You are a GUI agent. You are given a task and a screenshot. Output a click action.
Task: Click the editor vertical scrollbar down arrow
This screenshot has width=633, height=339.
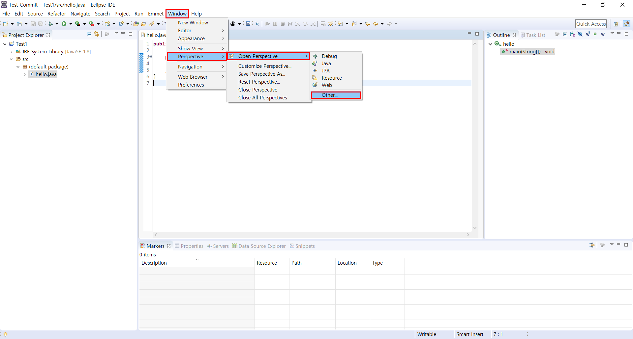click(x=475, y=228)
